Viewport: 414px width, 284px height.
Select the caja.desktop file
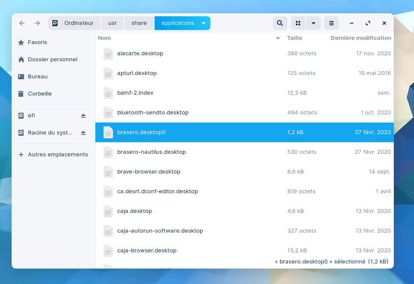pyautogui.click(x=134, y=211)
